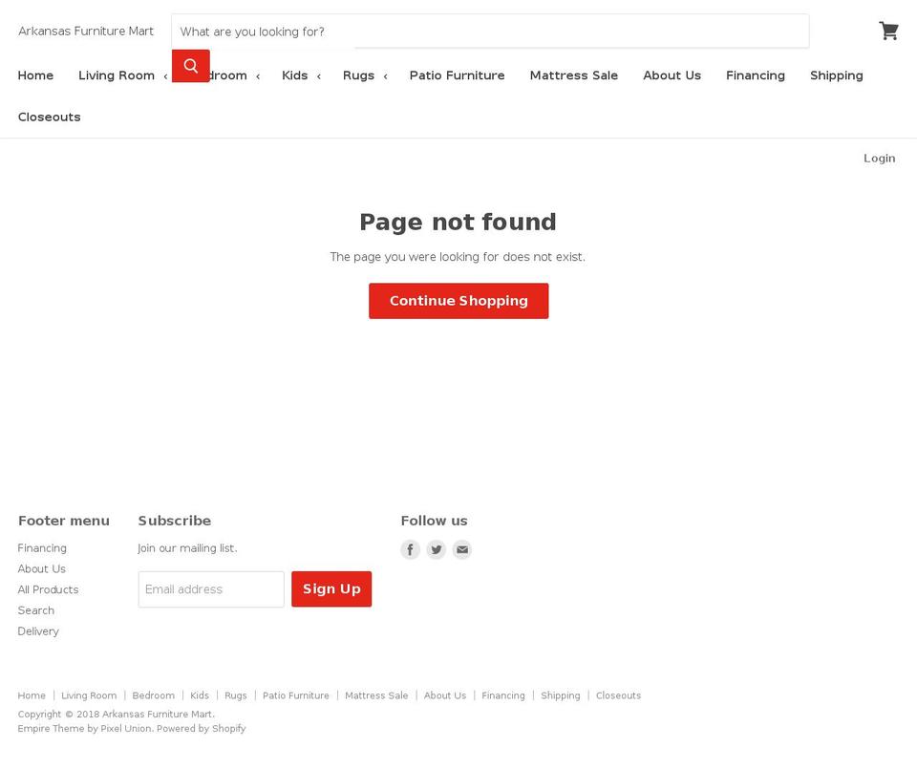
Task: Open Closeouts in main navigation
Action: coord(49,117)
